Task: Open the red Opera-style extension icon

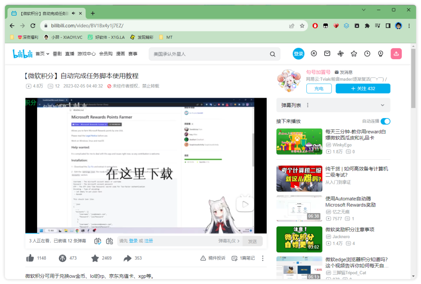Action: click(x=315, y=26)
